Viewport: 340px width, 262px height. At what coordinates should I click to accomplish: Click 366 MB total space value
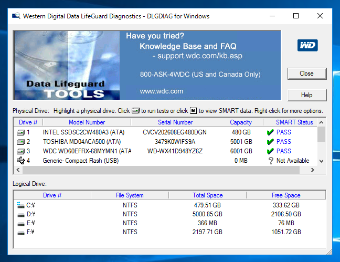[x=207, y=223]
